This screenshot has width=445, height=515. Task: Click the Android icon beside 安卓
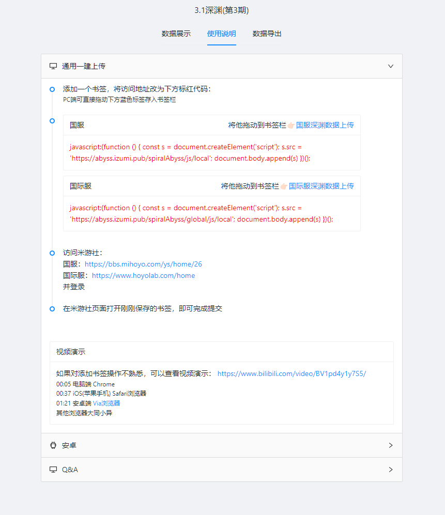pyautogui.click(x=53, y=445)
